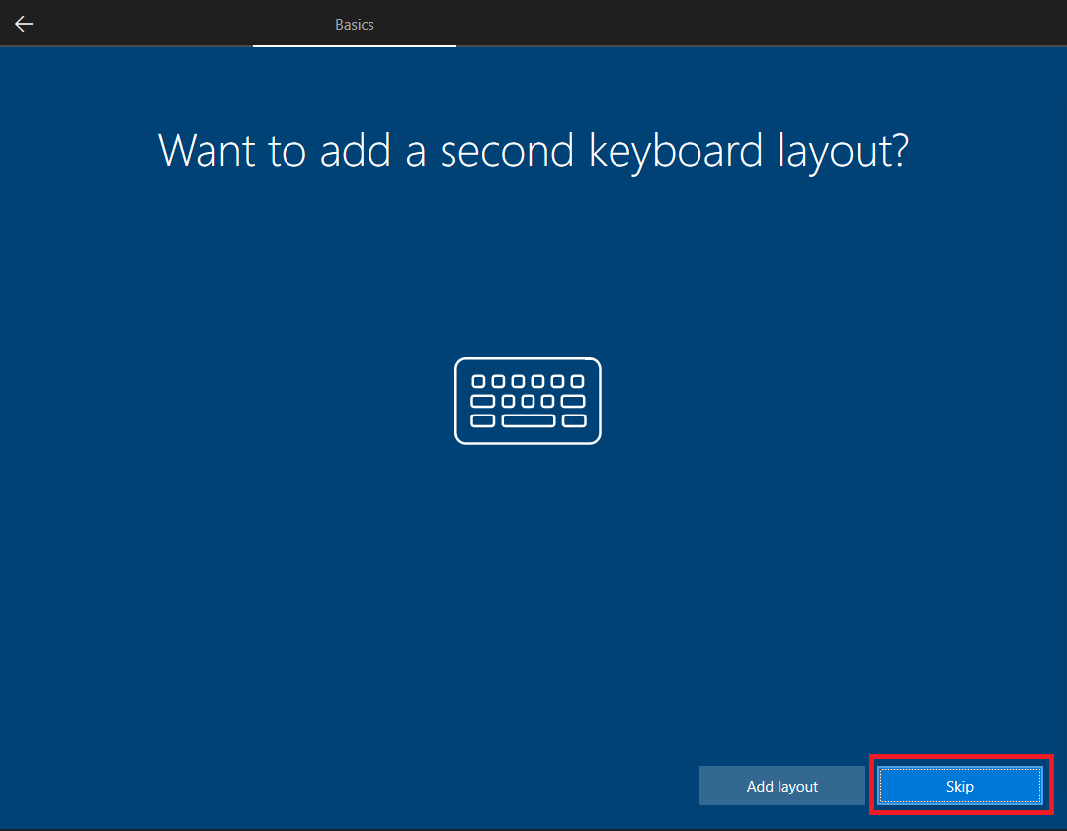Viewport: 1067px width, 831px height.
Task: Click the word 'second' in the heading
Action: 507,150
